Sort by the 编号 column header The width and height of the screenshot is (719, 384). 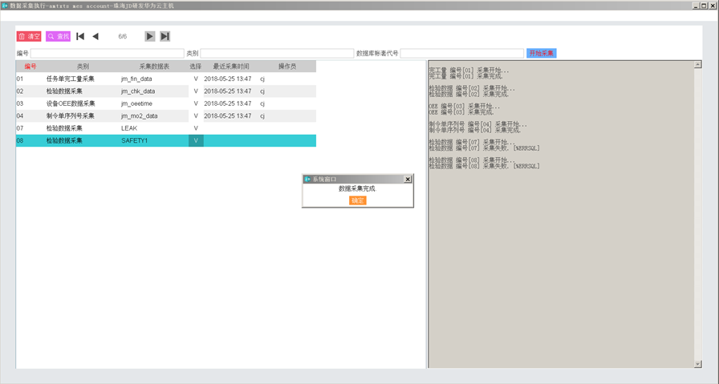pyautogui.click(x=30, y=67)
